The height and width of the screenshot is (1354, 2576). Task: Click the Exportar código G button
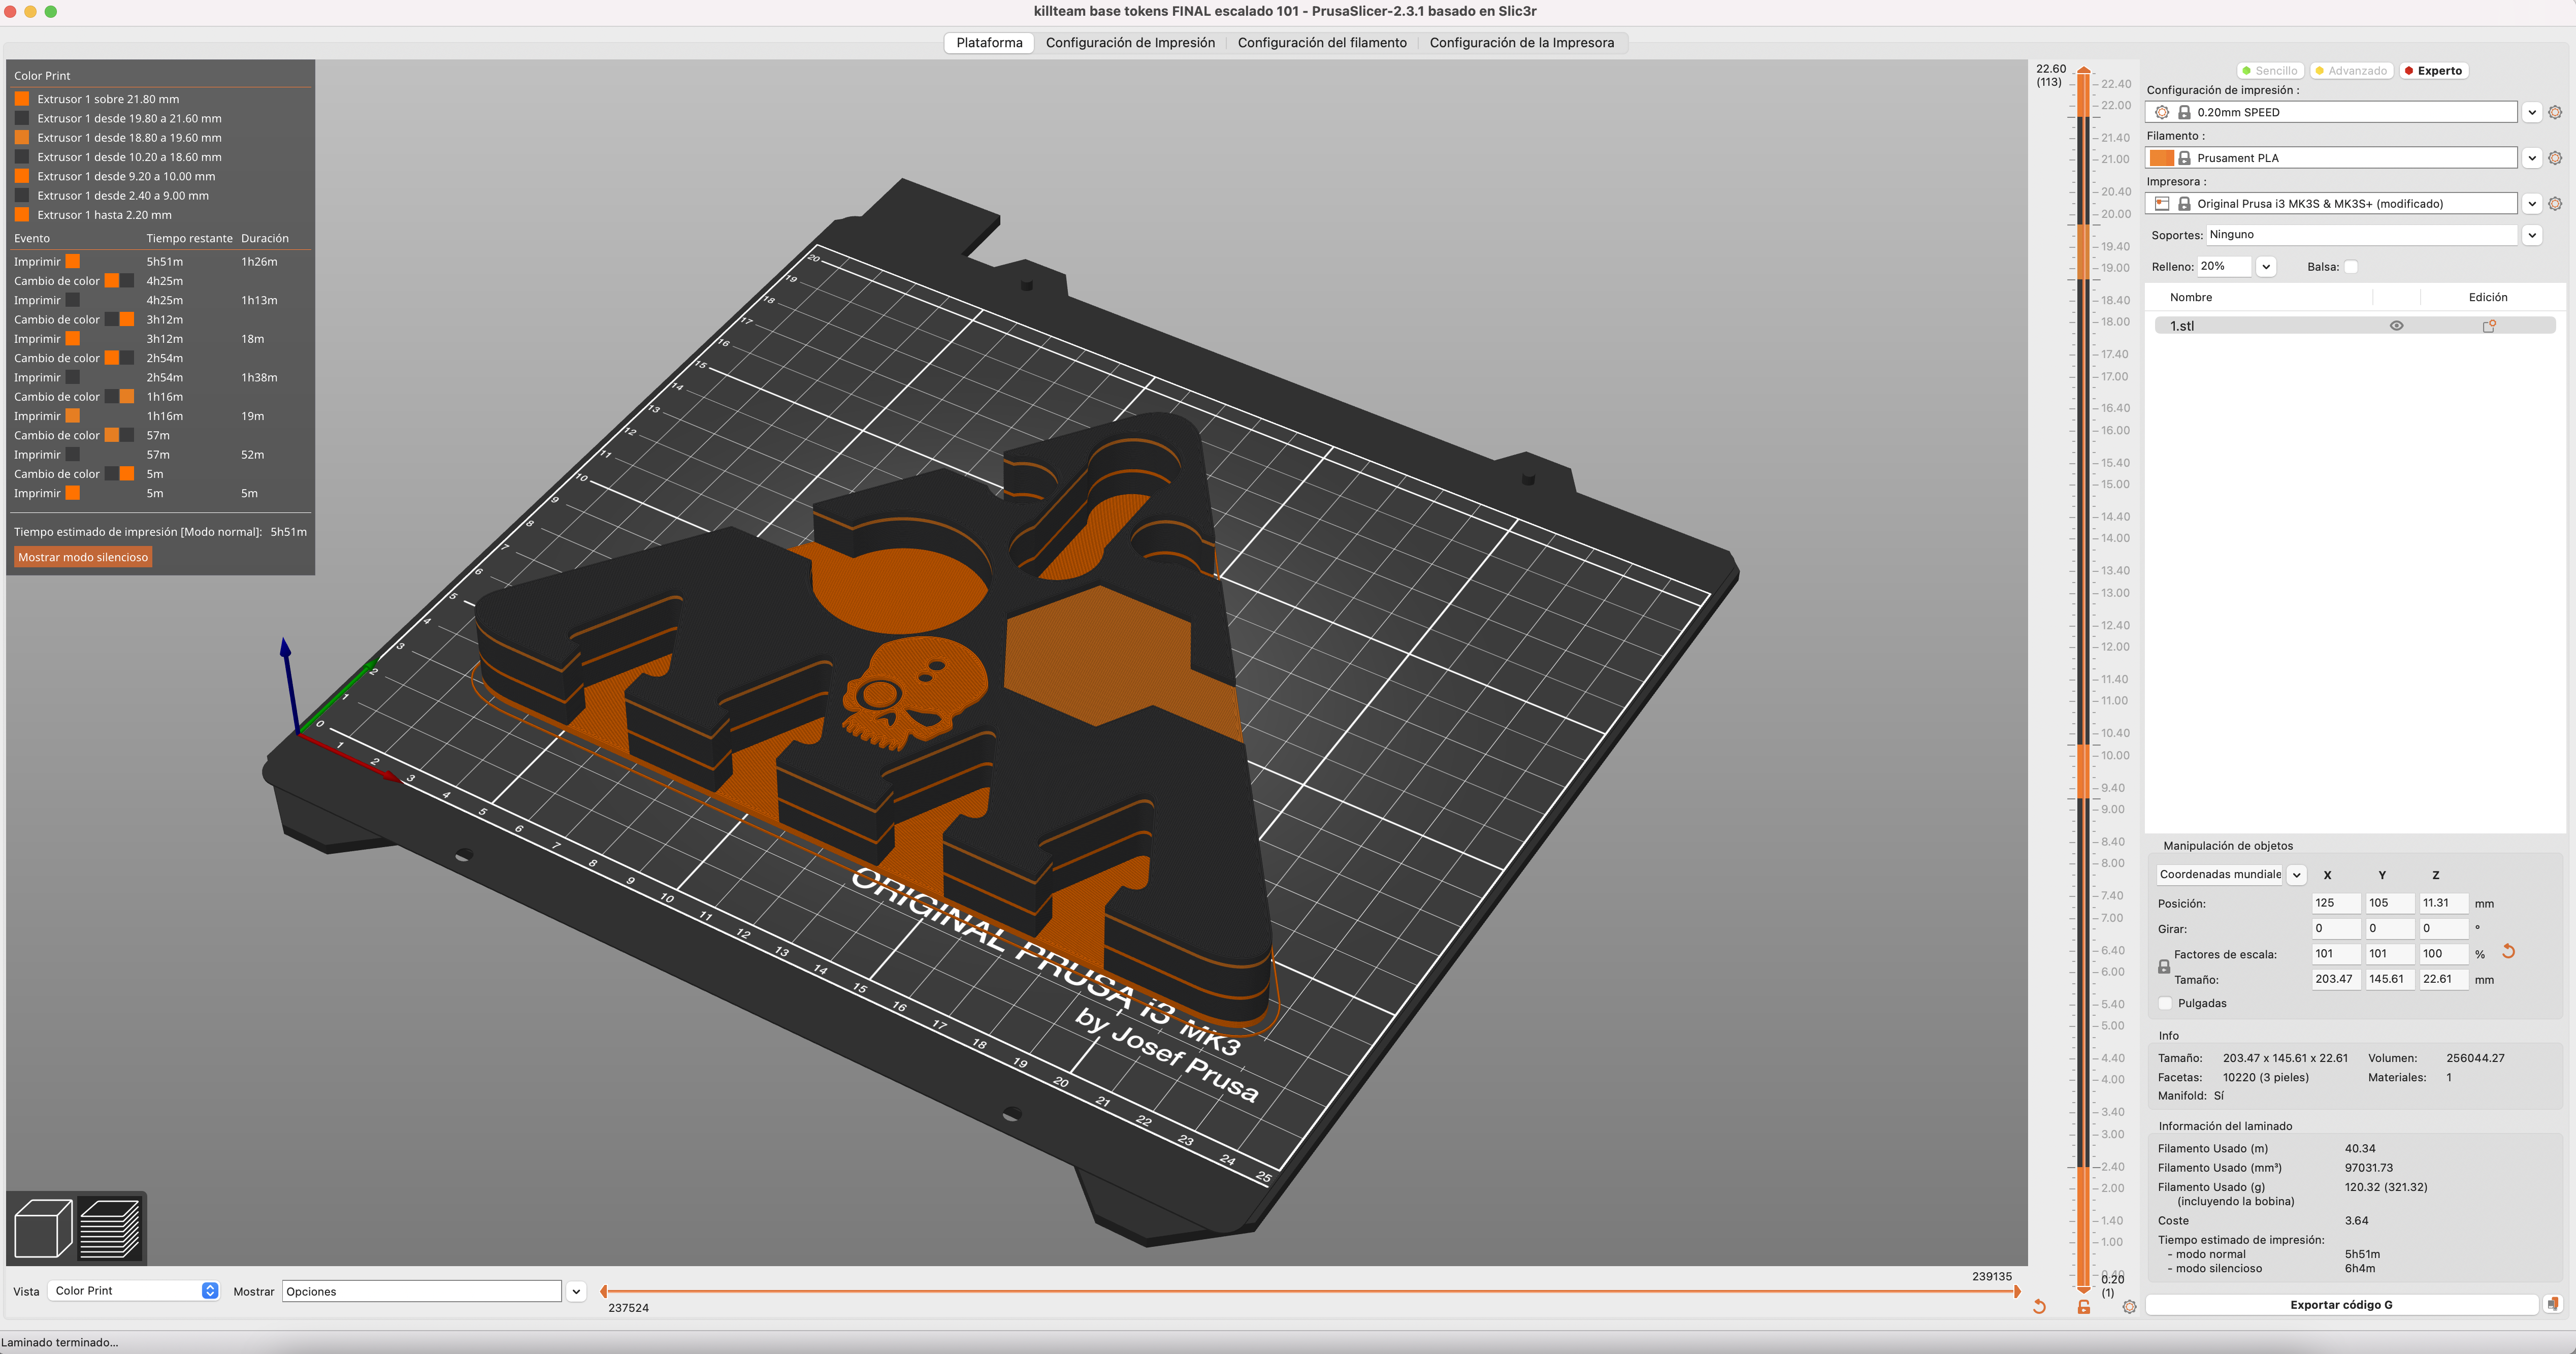click(2341, 1304)
